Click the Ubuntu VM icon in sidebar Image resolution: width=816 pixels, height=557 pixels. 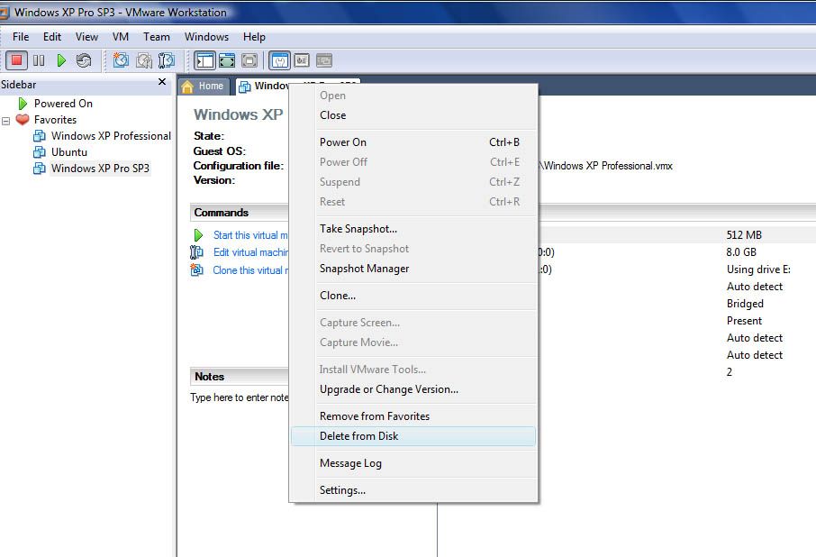click(x=40, y=152)
